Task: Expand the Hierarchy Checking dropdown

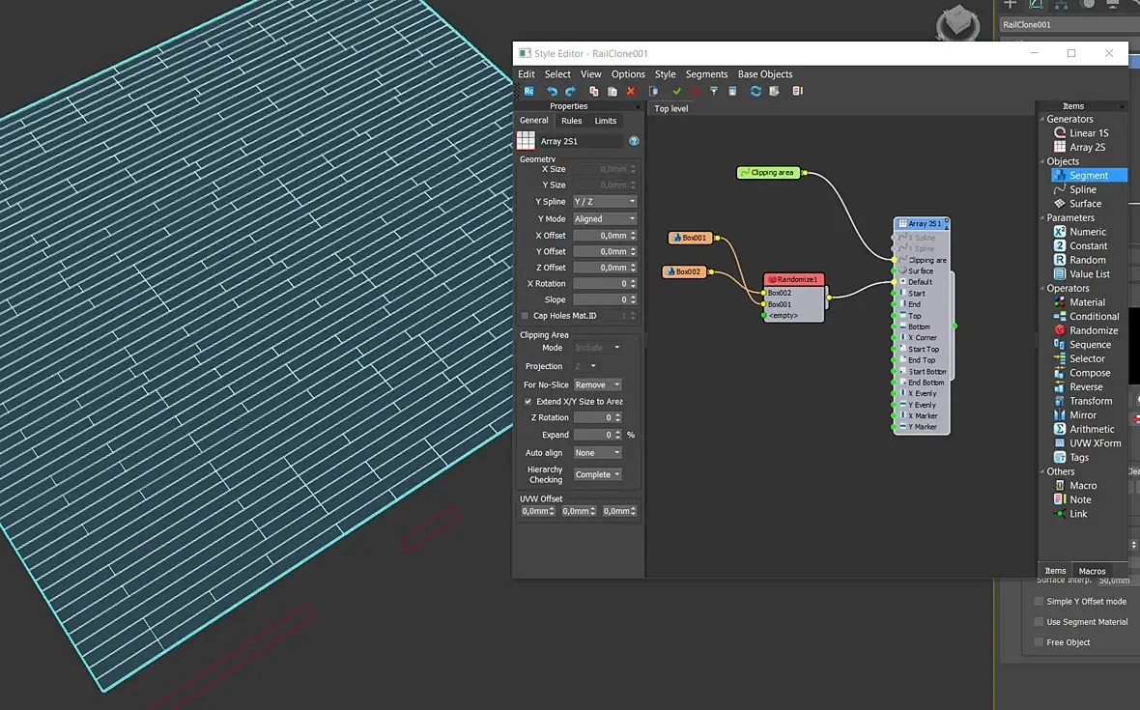Action: point(597,474)
